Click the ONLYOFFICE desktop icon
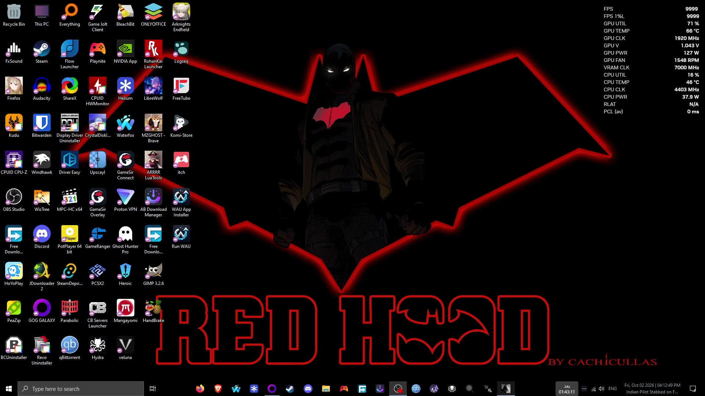 [x=153, y=15]
